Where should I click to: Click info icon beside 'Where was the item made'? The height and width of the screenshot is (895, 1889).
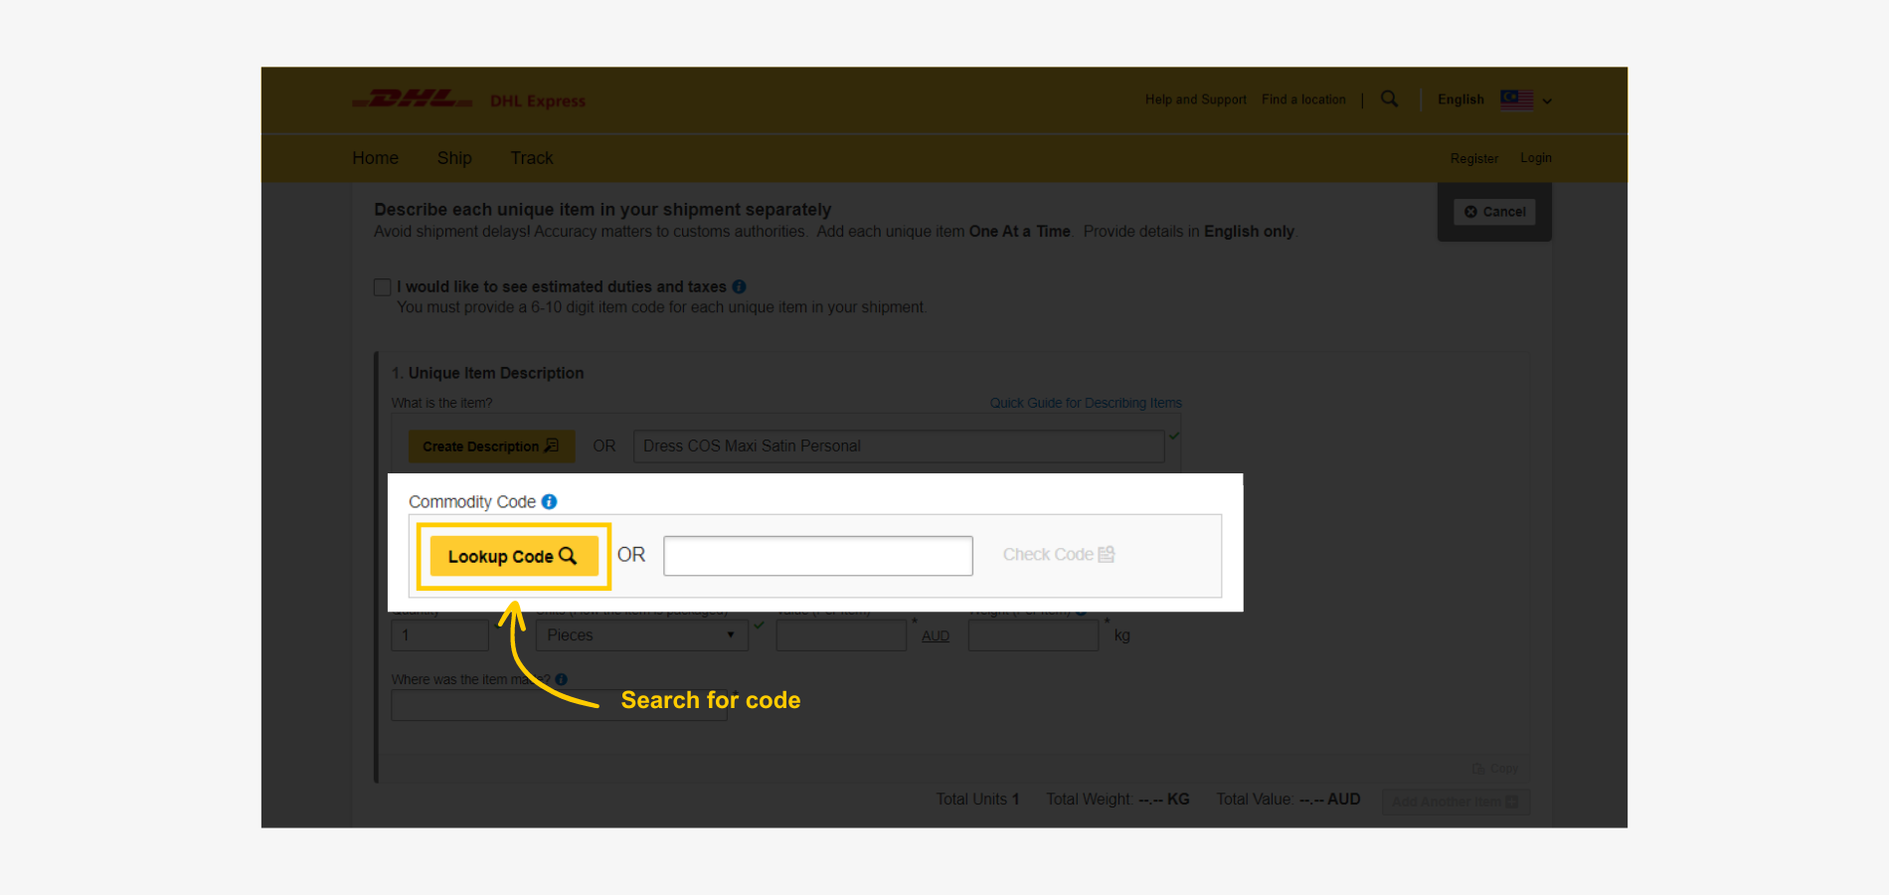tap(562, 679)
